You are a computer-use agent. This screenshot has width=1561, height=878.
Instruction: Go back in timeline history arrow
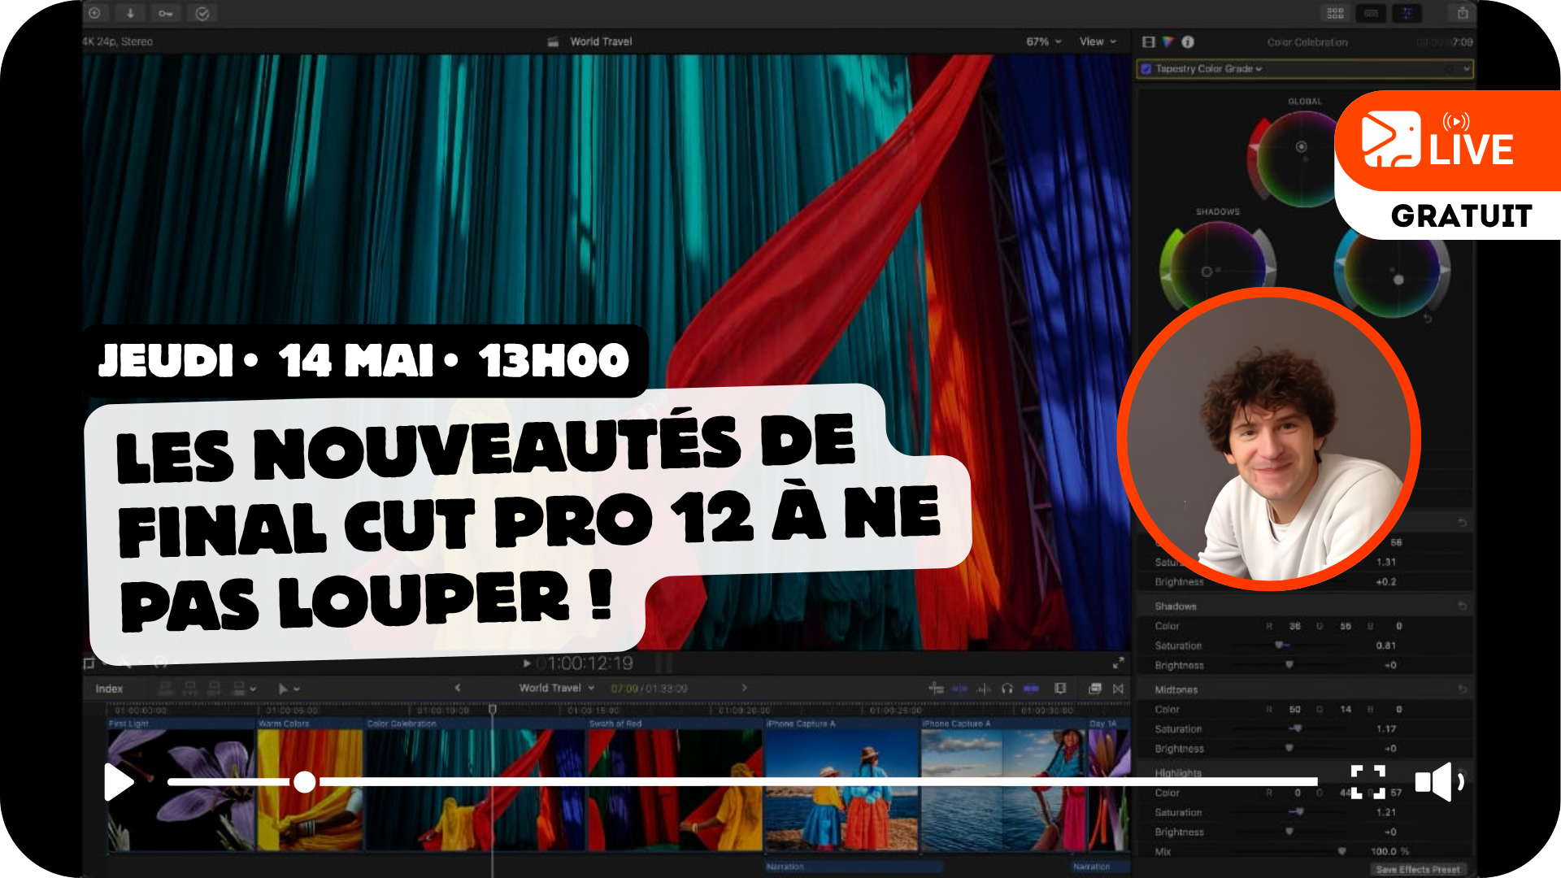tap(458, 689)
